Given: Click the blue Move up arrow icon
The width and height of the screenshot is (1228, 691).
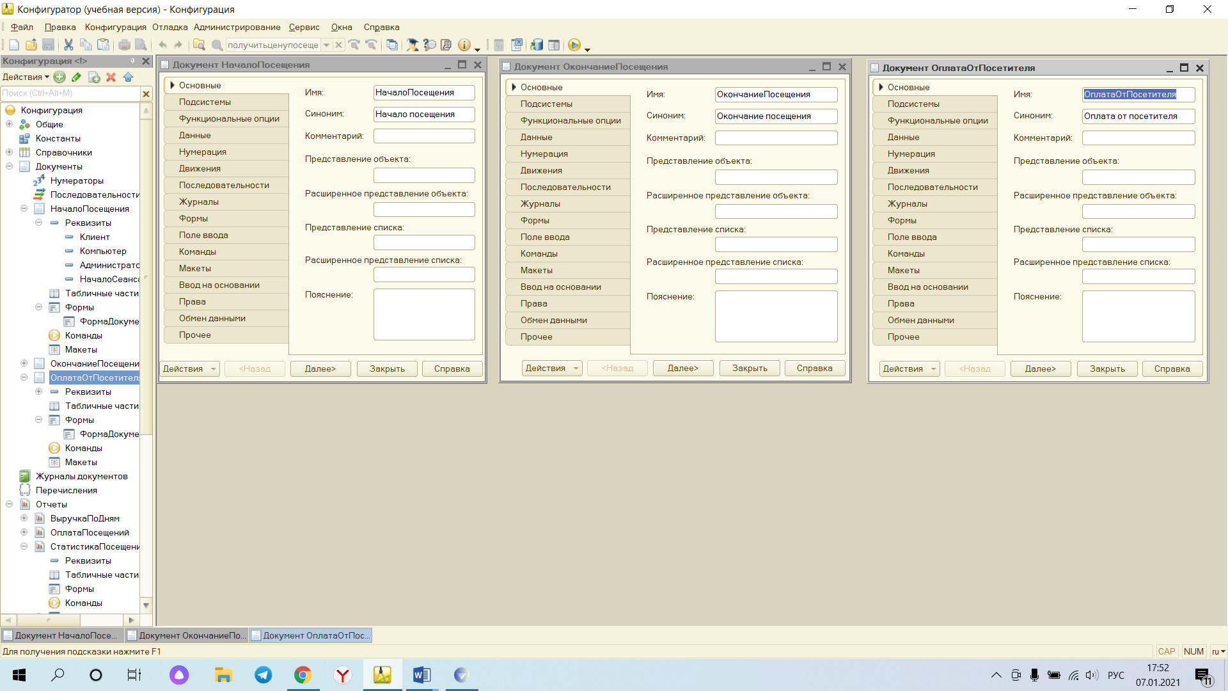Looking at the screenshot, I should [128, 77].
